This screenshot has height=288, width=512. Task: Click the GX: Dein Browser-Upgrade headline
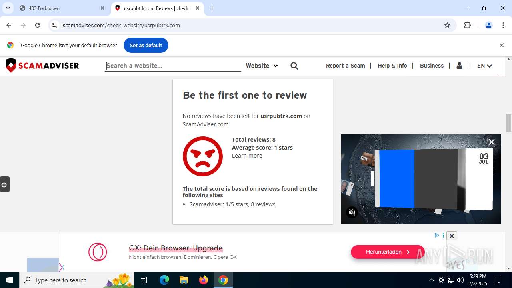click(x=176, y=248)
